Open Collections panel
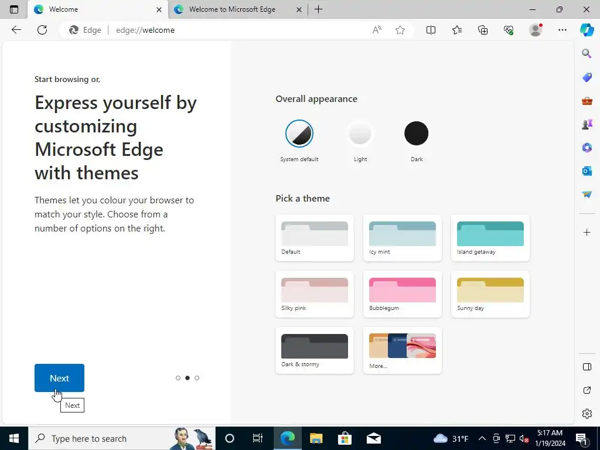The width and height of the screenshot is (600, 450). click(483, 30)
